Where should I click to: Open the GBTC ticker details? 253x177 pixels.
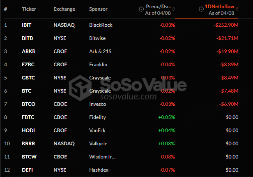(x=28, y=78)
